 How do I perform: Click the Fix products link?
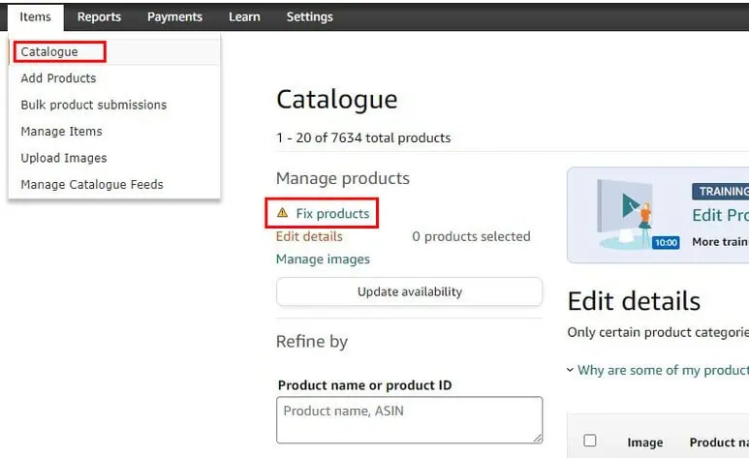(x=332, y=213)
